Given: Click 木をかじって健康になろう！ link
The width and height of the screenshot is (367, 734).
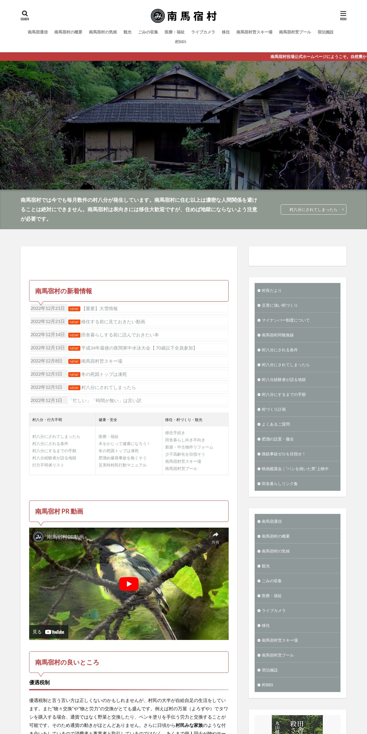Looking at the screenshot, I should [x=124, y=444].
